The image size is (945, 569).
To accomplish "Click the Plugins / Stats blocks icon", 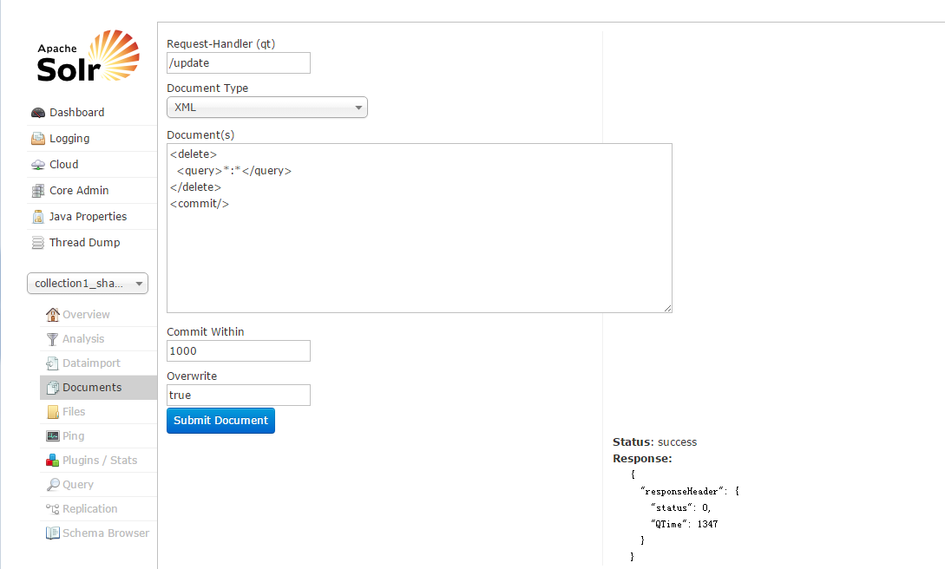I will click(53, 461).
